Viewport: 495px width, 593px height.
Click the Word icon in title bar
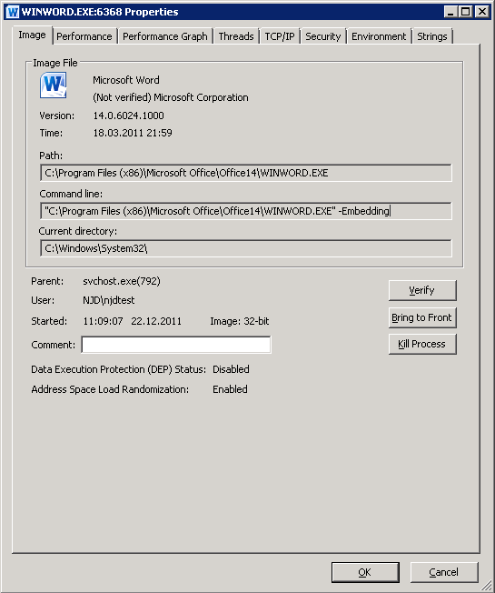(x=13, y=12)
